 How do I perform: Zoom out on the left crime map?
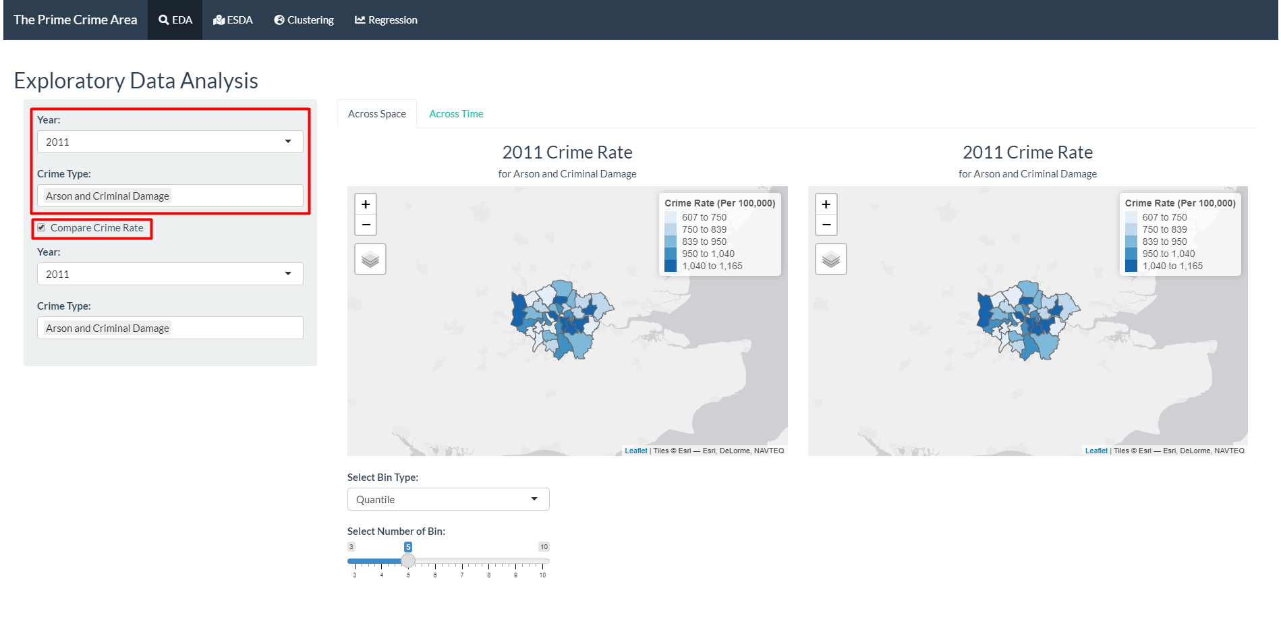coord(366,225)
